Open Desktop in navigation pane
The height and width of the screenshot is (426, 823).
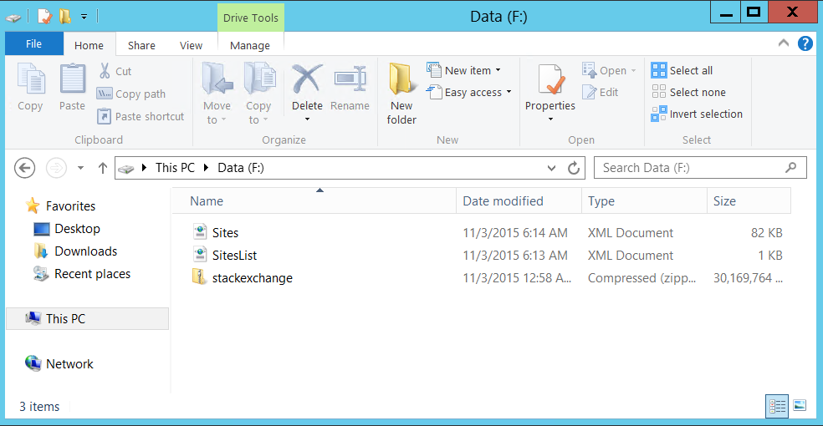pos(77,229)
